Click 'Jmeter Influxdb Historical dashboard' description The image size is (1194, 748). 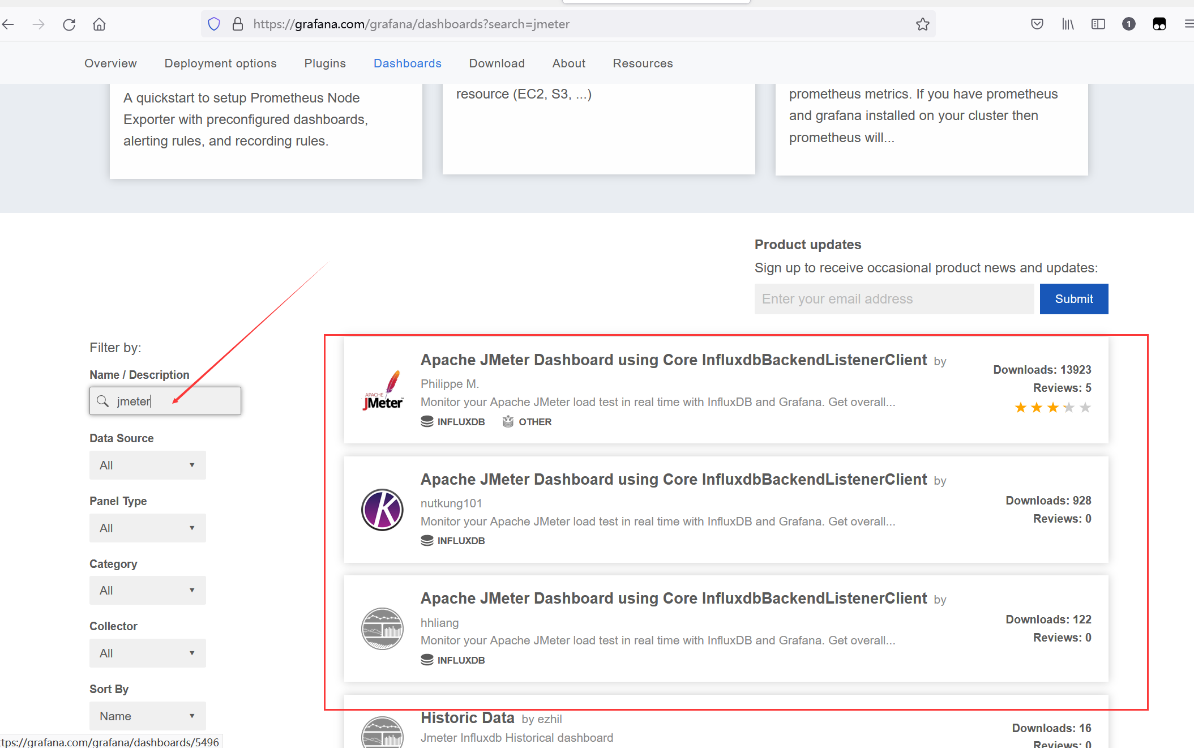[x=516, y=738]
